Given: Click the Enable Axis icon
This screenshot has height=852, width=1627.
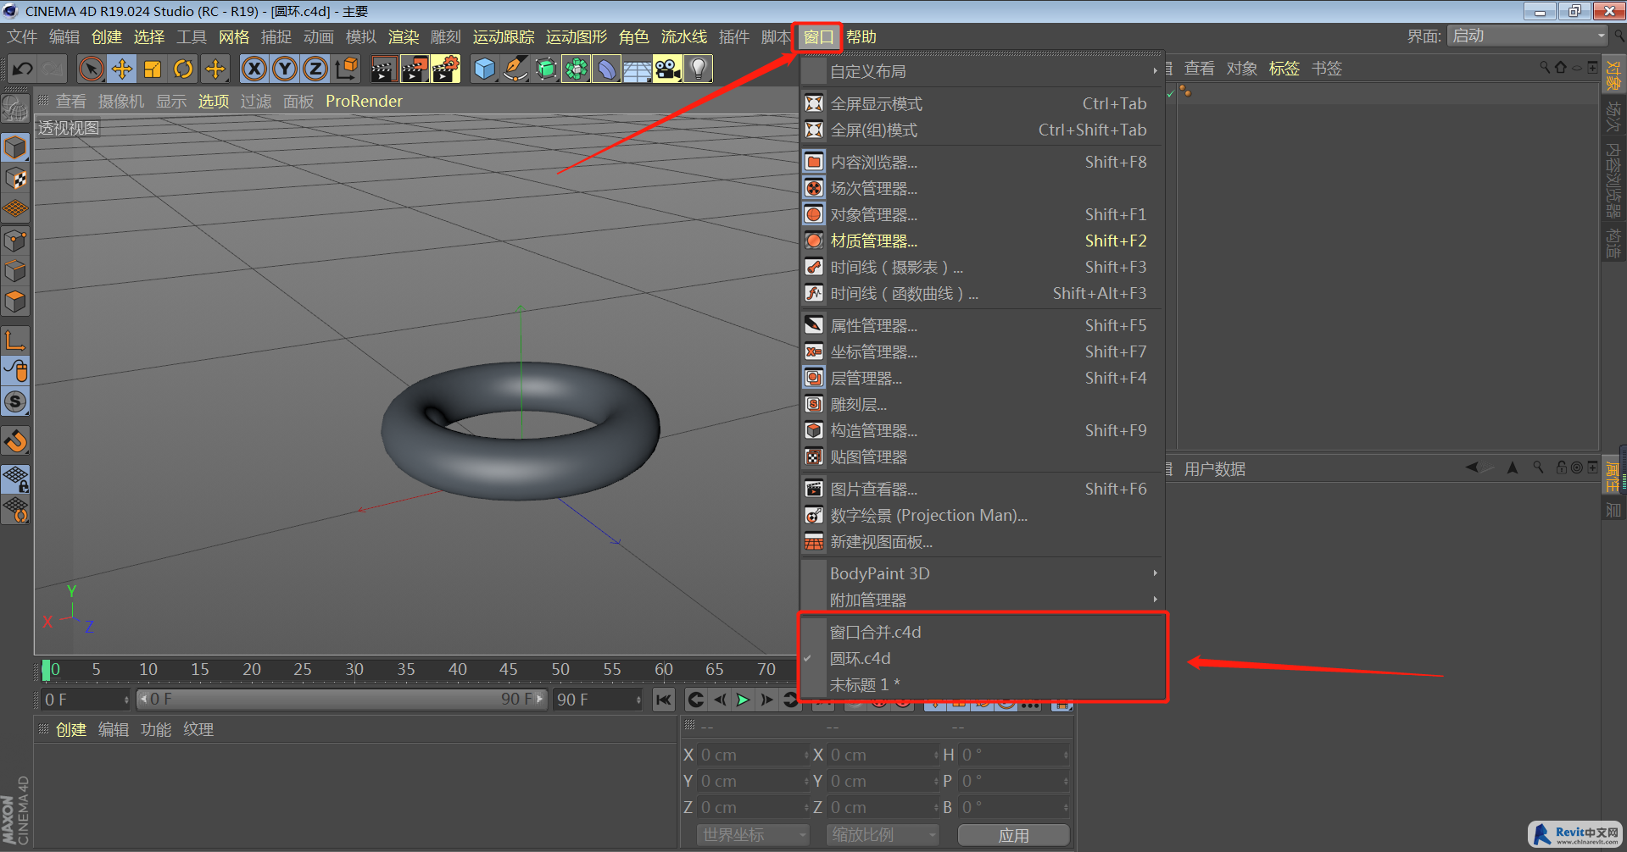Looking at the screenshot, I should (x=15, y=340).
